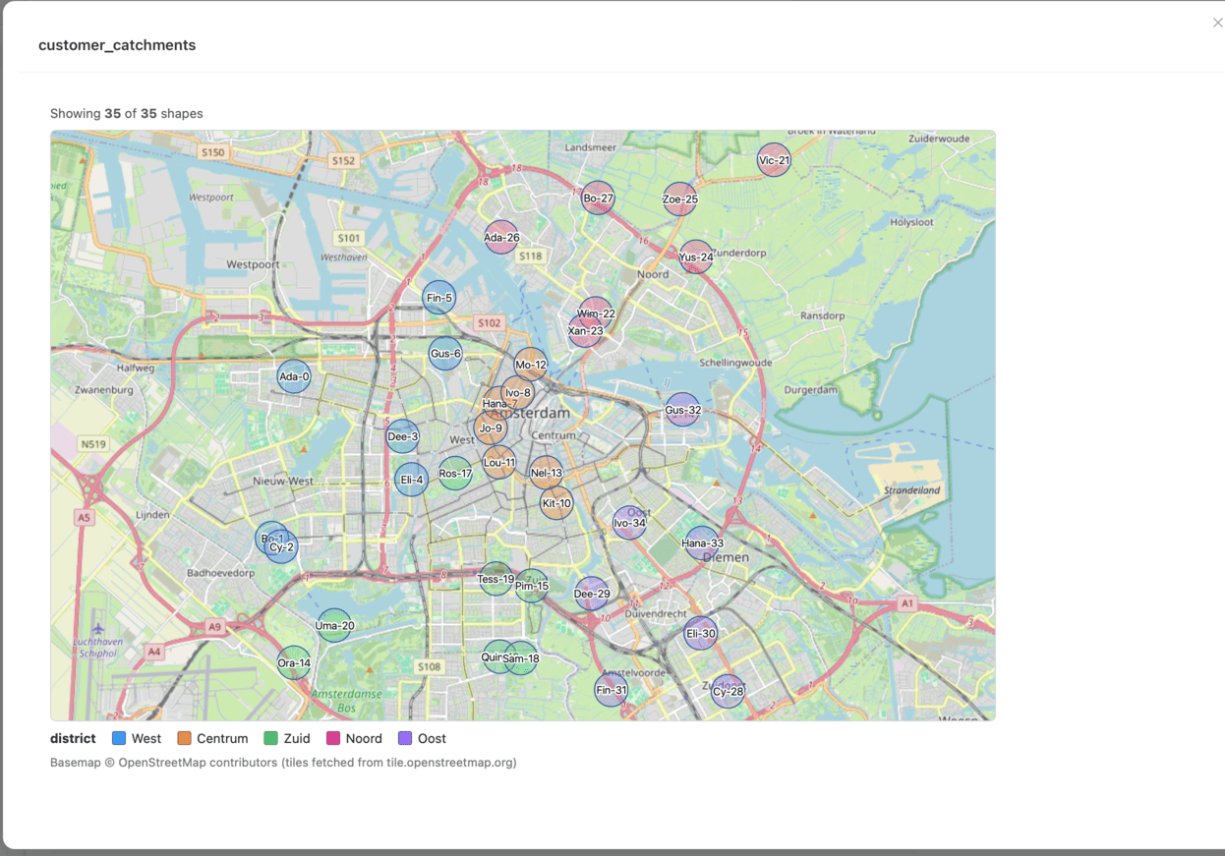Select the Bo-27 map marker

click(x=598, y=199)
